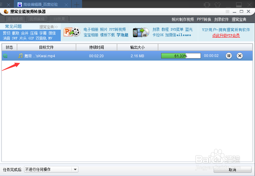Click the Baidu paw tab icon

point(20,4)
